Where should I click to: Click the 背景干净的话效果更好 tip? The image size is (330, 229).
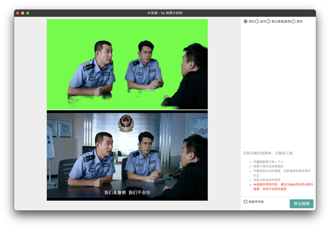[x=268, y=166]
